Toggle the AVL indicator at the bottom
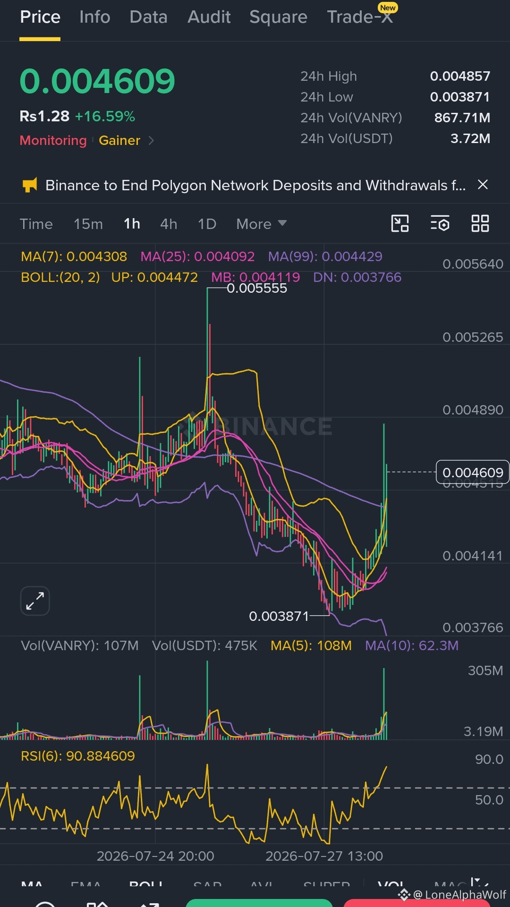The height and width of the screenshot is (907, 510). (262, 885)
